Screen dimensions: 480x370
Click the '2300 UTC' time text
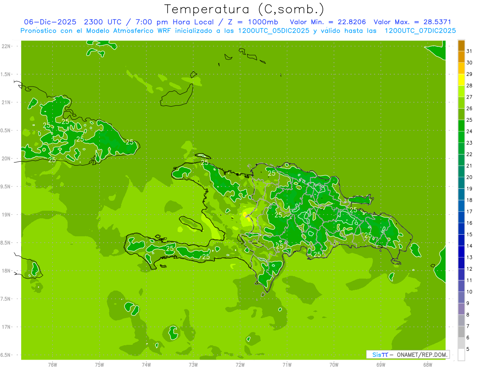(x=104, y=22)
